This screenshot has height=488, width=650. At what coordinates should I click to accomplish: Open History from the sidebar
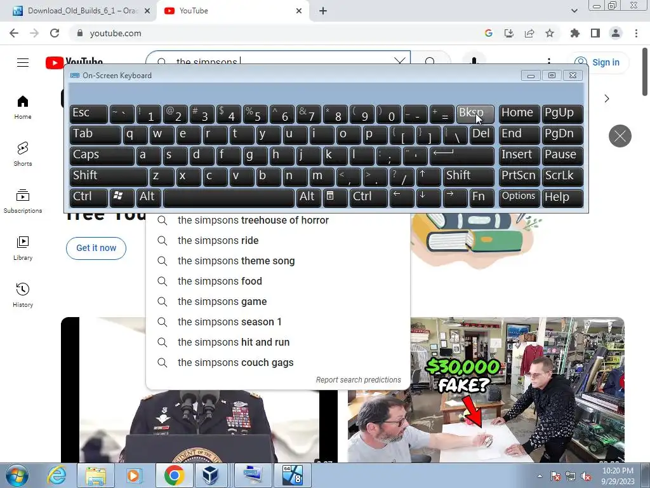click(x=23, y=295)
